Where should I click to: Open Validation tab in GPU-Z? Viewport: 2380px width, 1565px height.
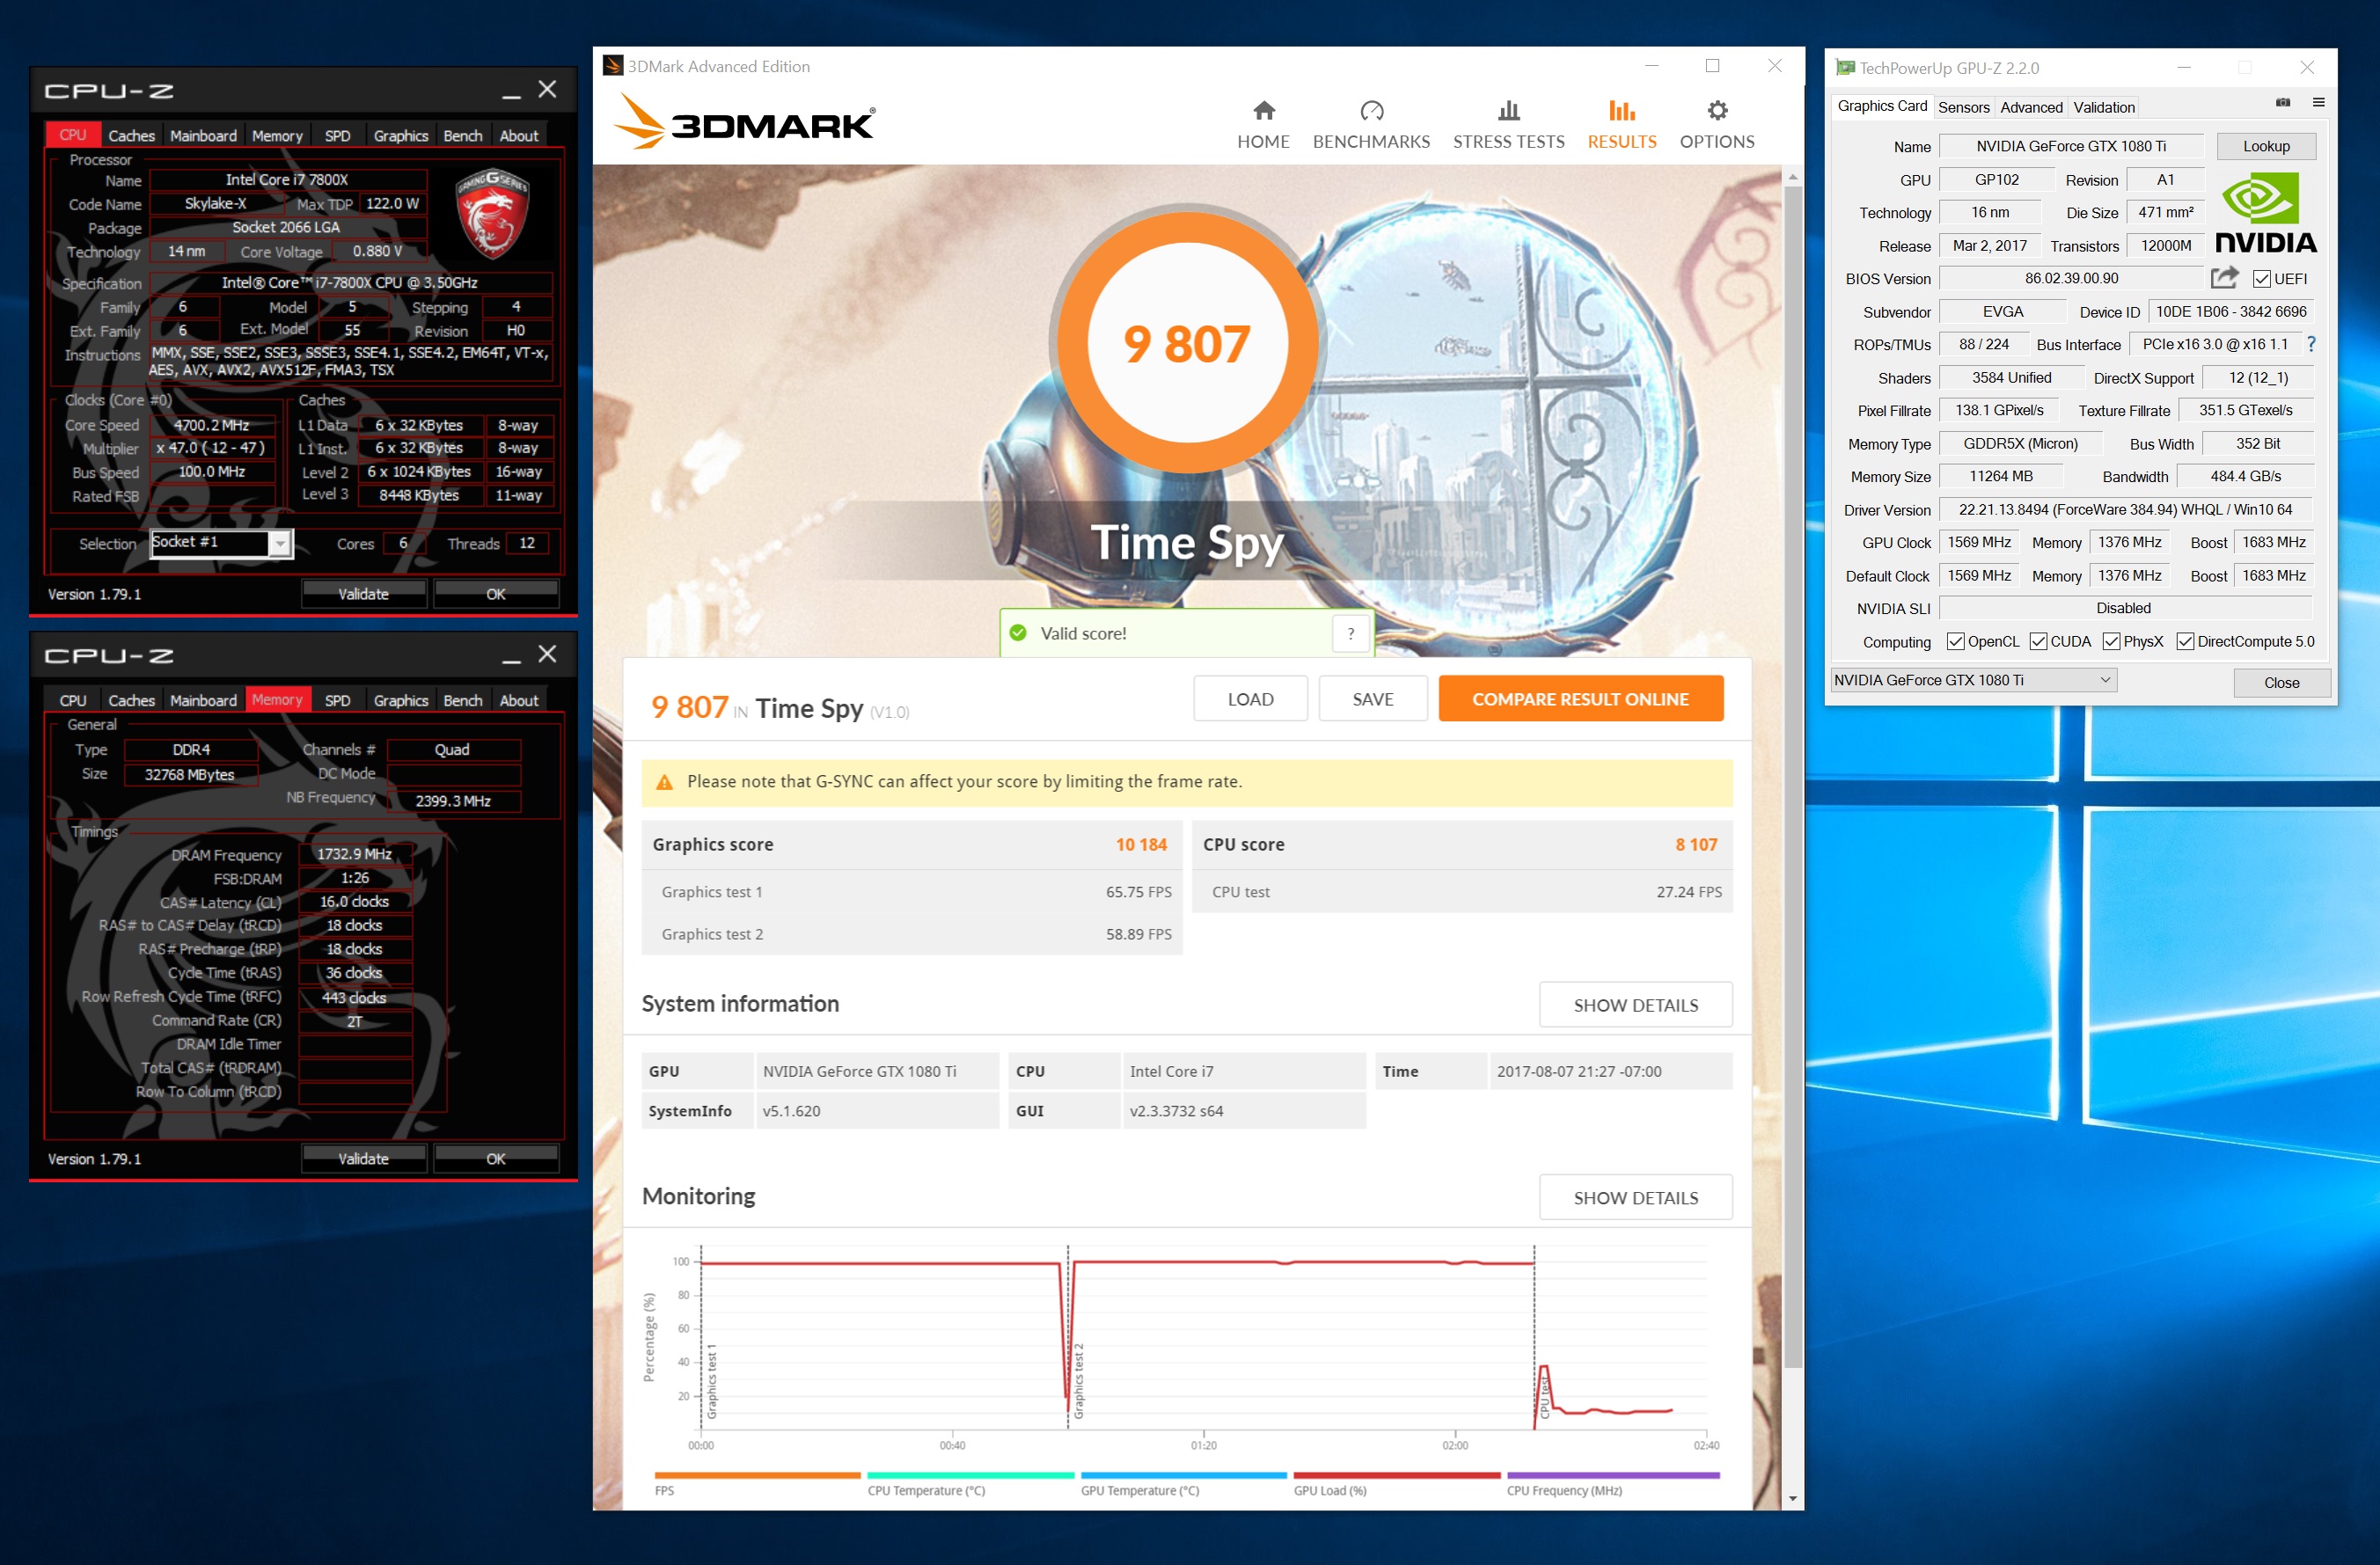2103,107
